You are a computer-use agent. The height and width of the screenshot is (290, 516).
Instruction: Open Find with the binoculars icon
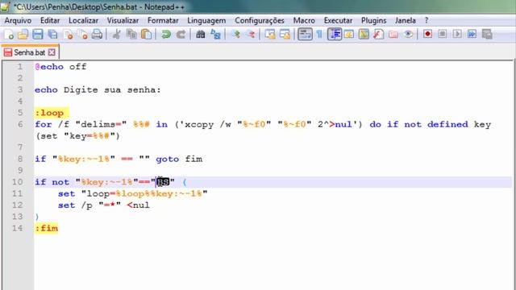(x=201, y=34)
